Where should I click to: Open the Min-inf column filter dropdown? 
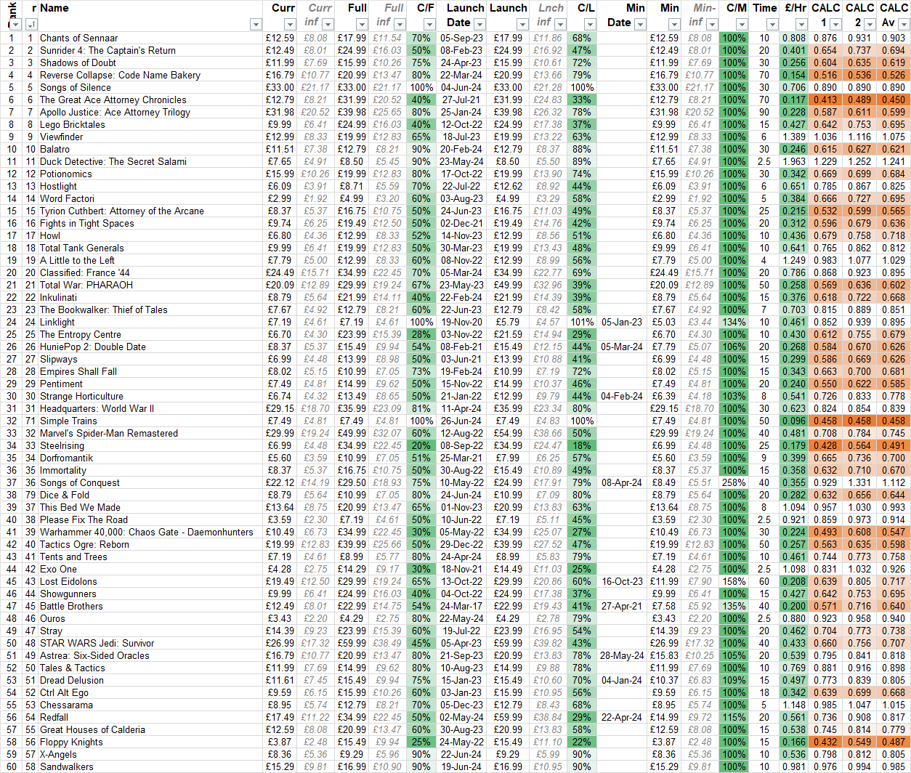click(x=710, y=25)
